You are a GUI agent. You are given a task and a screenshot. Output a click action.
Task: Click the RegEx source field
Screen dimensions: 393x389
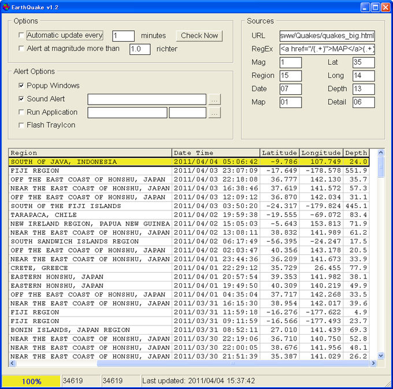327,49
